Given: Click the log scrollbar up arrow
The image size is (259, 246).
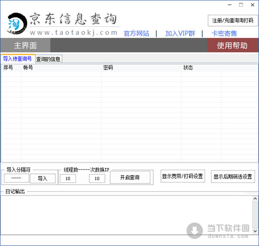Looking at the screenshot, I should coord(255,199).
